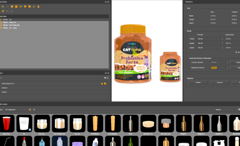
Task: Click the Center button under Options
Action: [198, 82]
